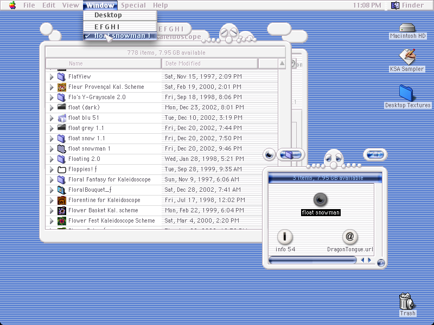434x325 pixels.
Task: Click the FlatView folder icon
Action: (x=61, y=76)
